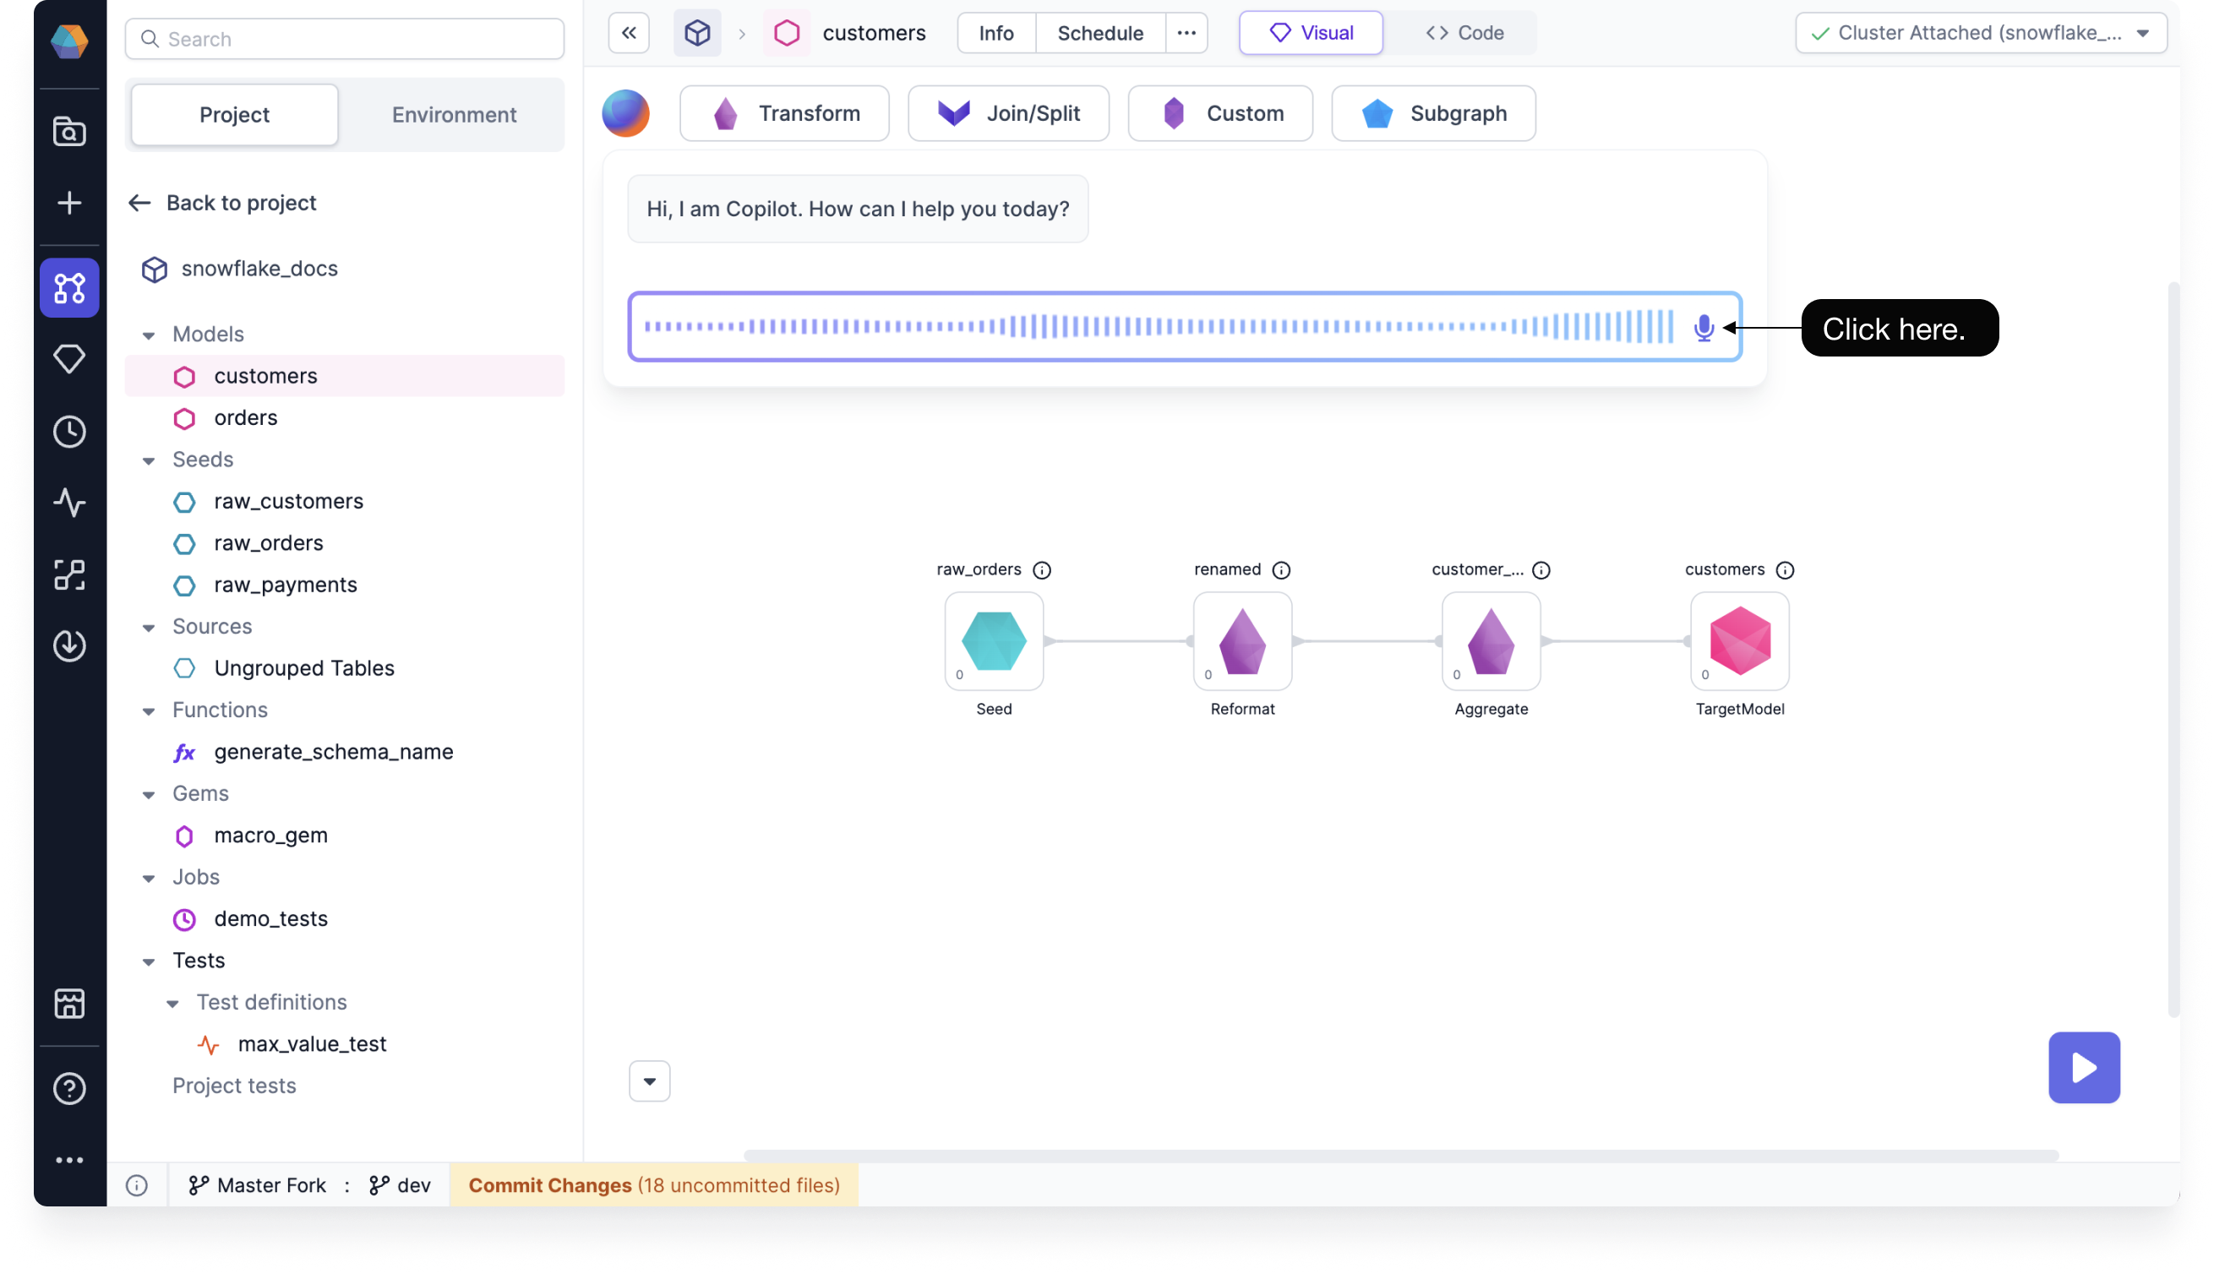Expand the Models section in sidebar

pyautogui.click(x=149, y=333)
